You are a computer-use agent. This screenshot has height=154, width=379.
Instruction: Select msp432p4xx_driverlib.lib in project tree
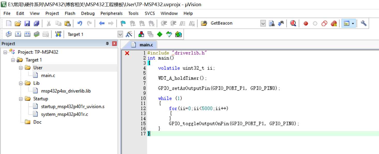point(66,91)
